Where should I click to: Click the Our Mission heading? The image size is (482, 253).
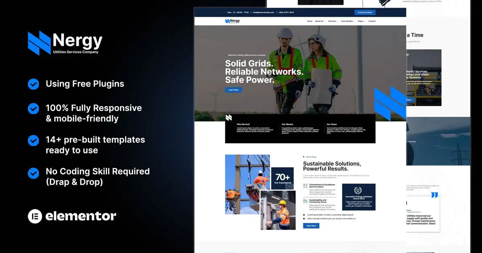288,124
